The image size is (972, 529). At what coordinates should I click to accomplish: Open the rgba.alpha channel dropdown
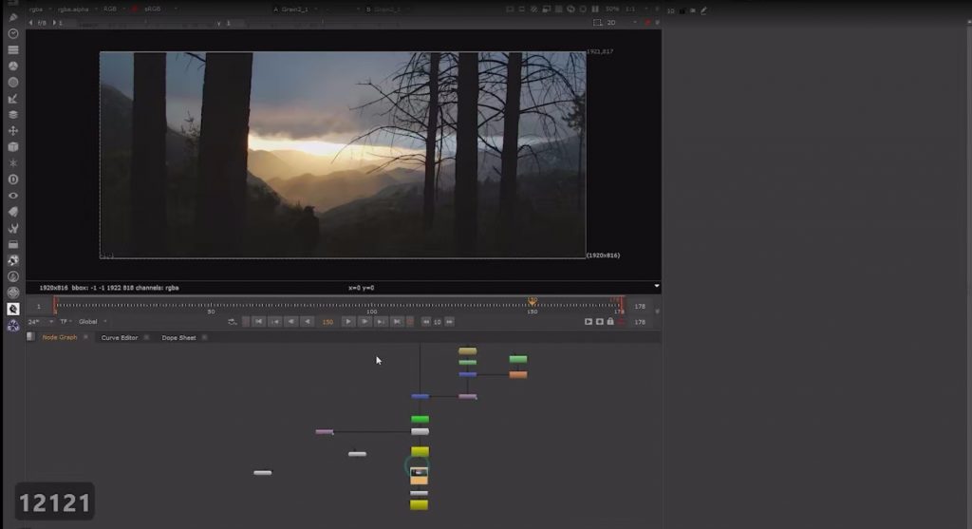coord(78,9)
